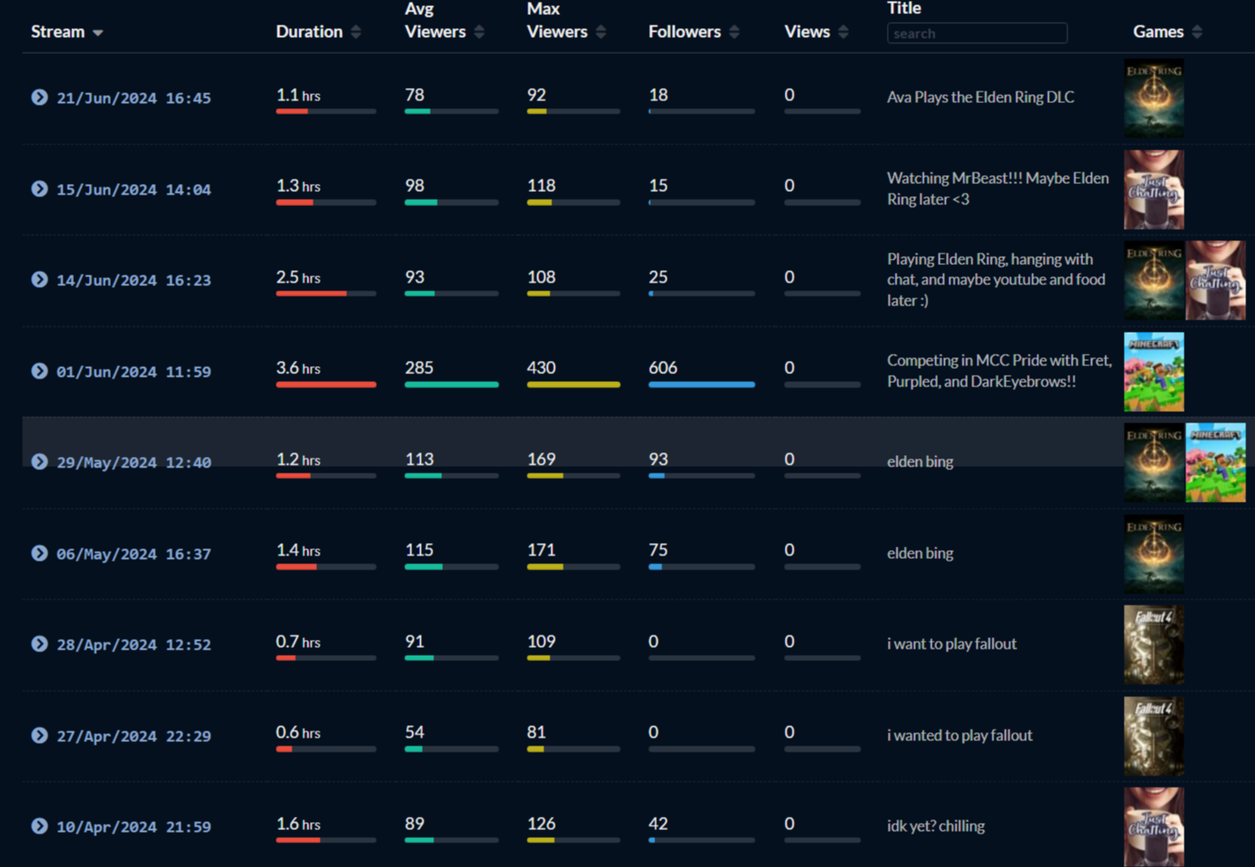Image resolution: width=1255 pixels, height=867 pixels.
Task: Expand the 29/May/2024 12:40 stream row arrow
Action: tap(40, 461)
